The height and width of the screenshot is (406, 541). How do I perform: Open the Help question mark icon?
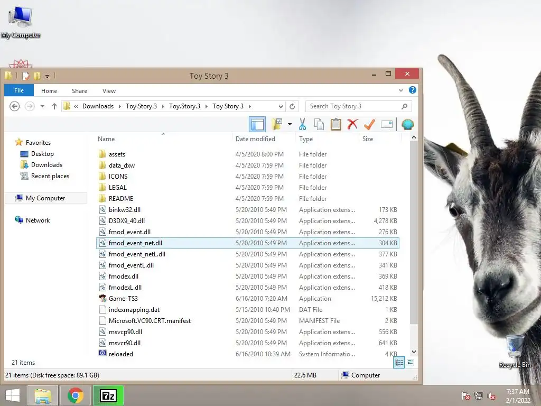pos(412,90)
